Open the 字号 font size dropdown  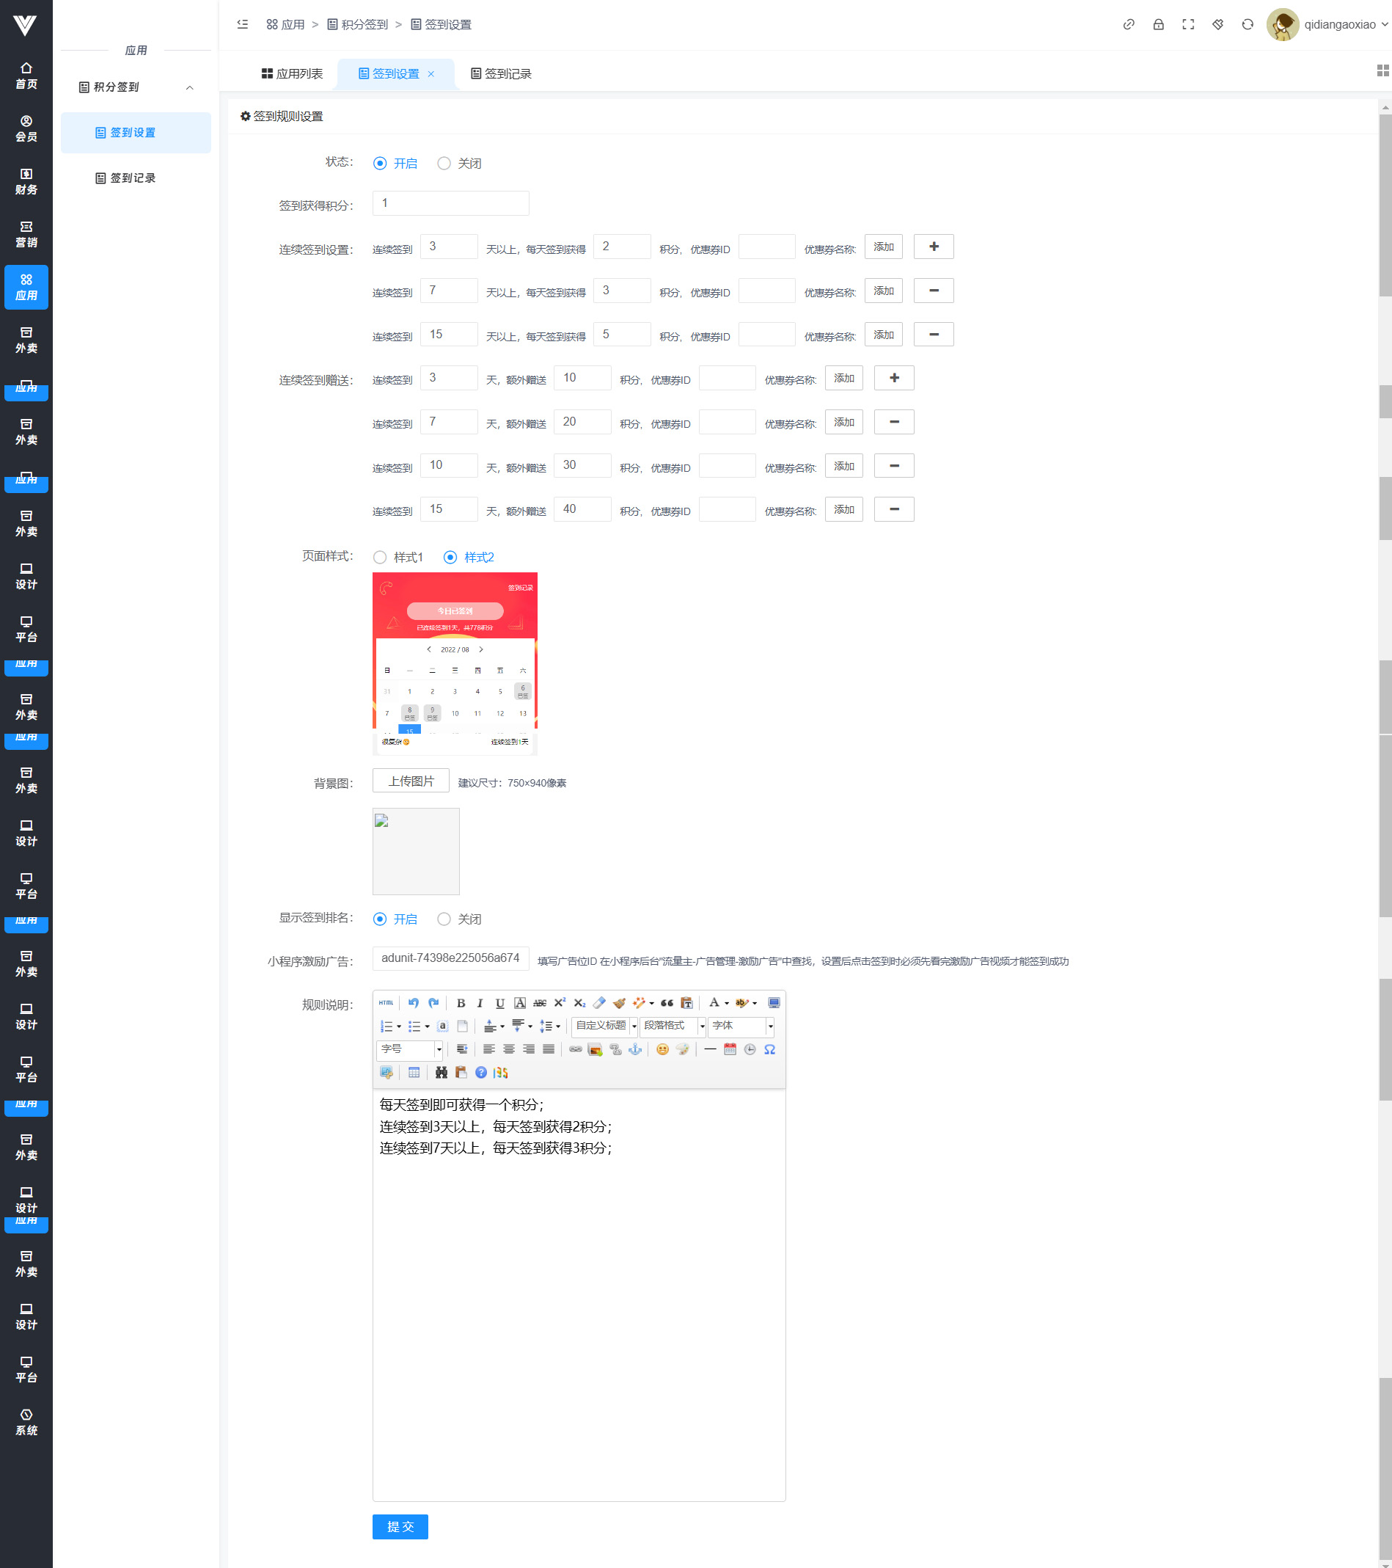tap(410, 1049)
